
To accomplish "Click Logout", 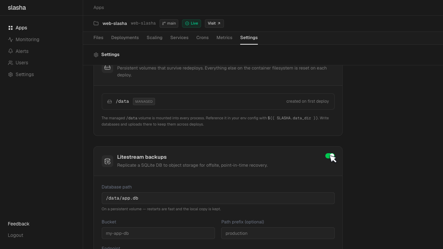I will [x=16, y=235].
